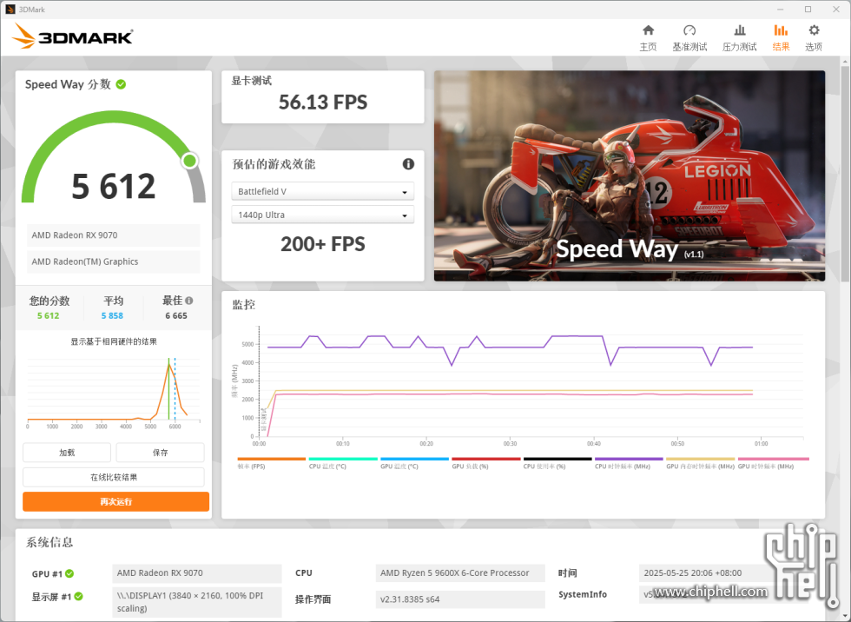
Task: Open the 主页 home icon
Action: pos(648,30)
